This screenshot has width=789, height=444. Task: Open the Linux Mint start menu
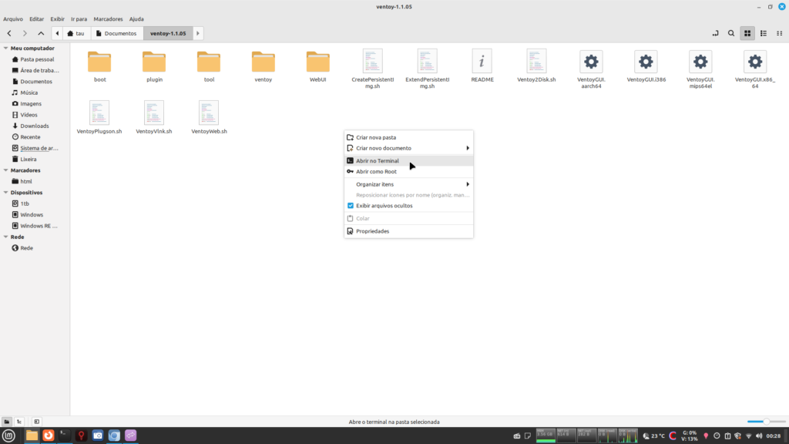(x=9, y=436)
